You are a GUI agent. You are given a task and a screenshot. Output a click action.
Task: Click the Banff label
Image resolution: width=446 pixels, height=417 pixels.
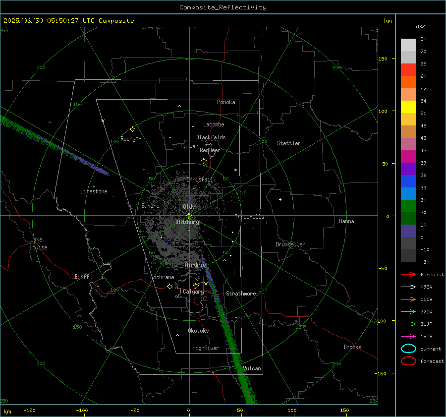click(x=82, y=276)
